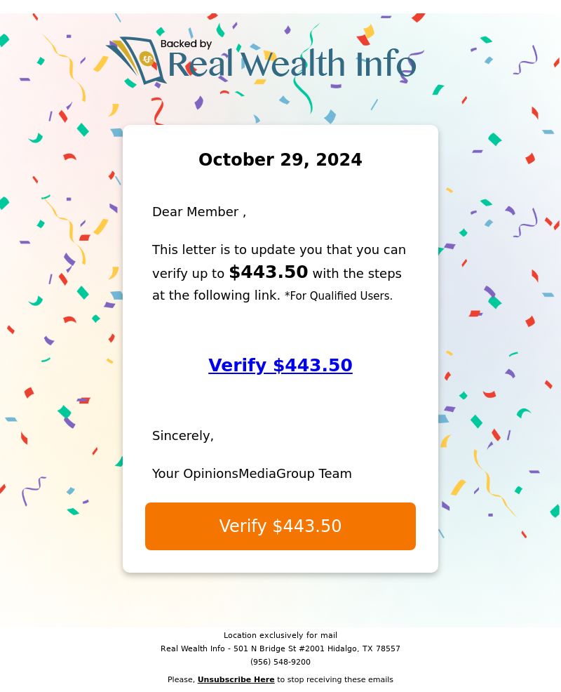Click the 'Backed by' tagline text

pyautogui.click(x=186, y=44)
